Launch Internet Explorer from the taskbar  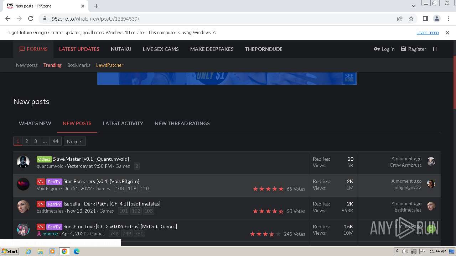coord(28,251)
